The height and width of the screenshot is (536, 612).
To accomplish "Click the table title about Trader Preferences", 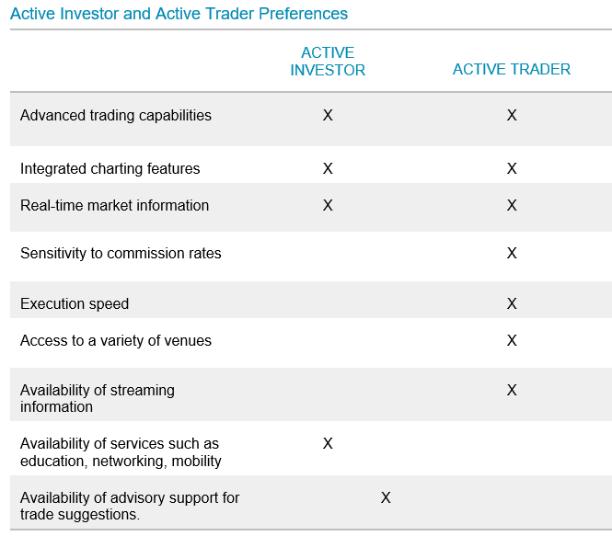I will coord(179,14).
